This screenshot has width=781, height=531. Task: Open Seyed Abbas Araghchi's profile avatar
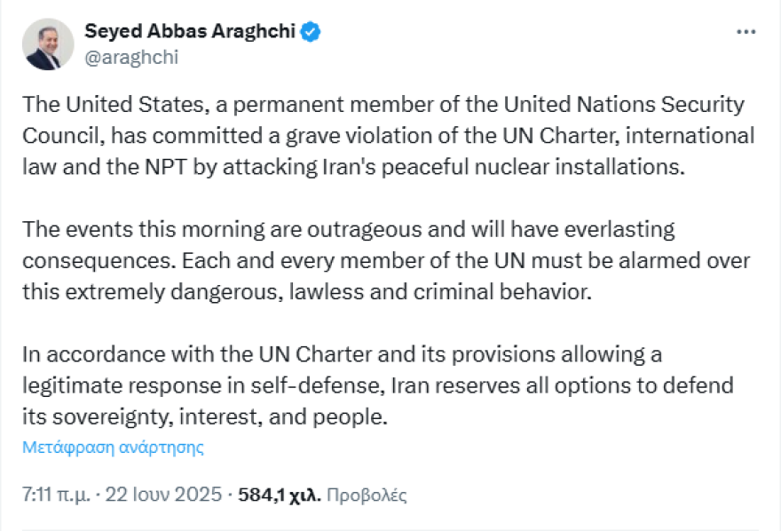48,44
